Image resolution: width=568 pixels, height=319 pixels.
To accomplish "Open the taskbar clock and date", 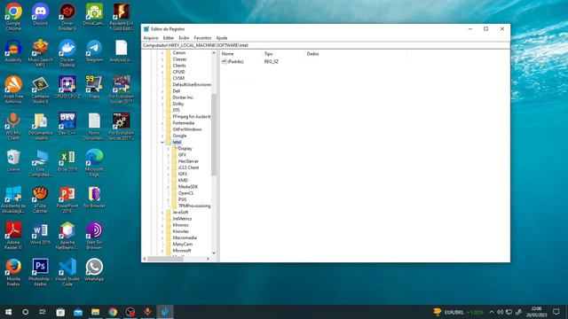I will 536,312.
